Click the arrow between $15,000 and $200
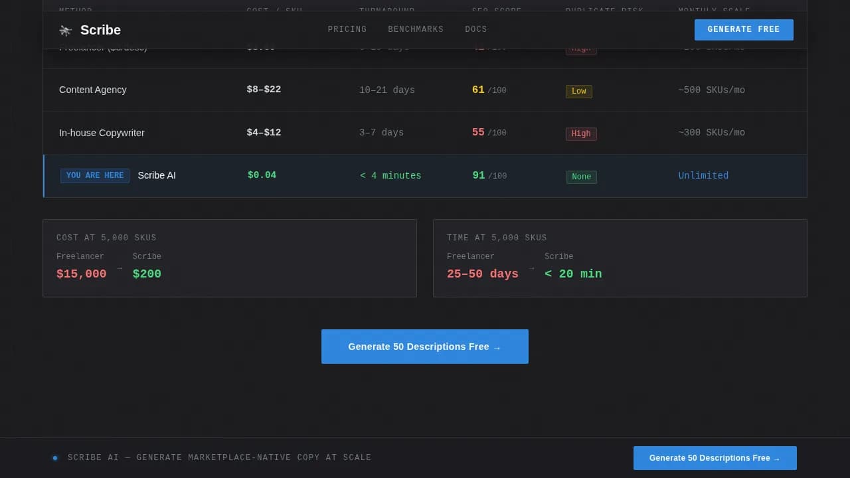 [120, 268]
